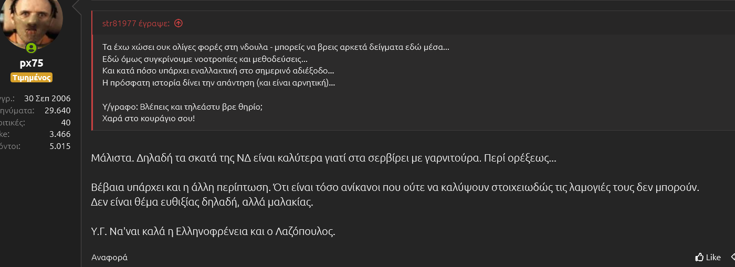This screenshot has width=735, height=267.
Task: Click the quoted 'Χαρά στο κουράγιο σου!' line
Action: pyautogui.click(x=150, y=118)
